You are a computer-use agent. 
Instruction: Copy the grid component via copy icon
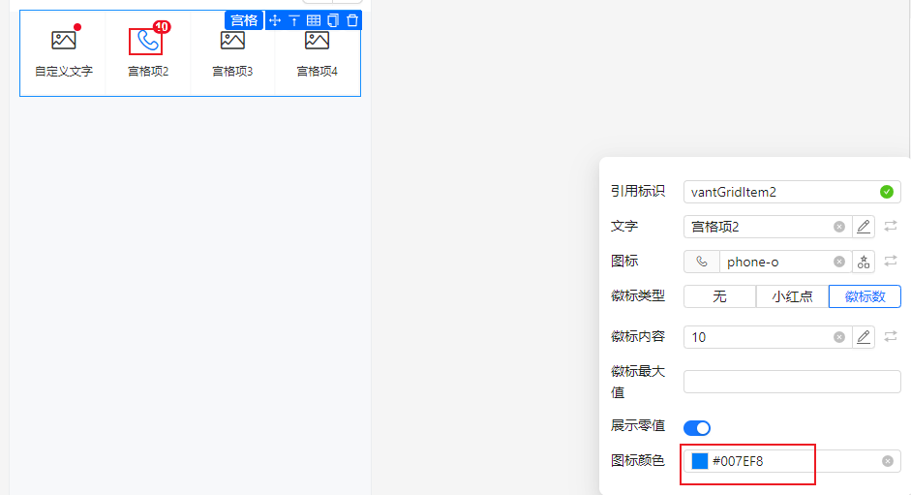coord(333,20)
